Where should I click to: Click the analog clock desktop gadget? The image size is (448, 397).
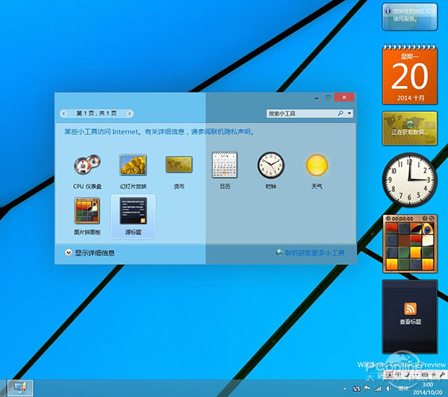pyautogui.click(x=409, y=178)
